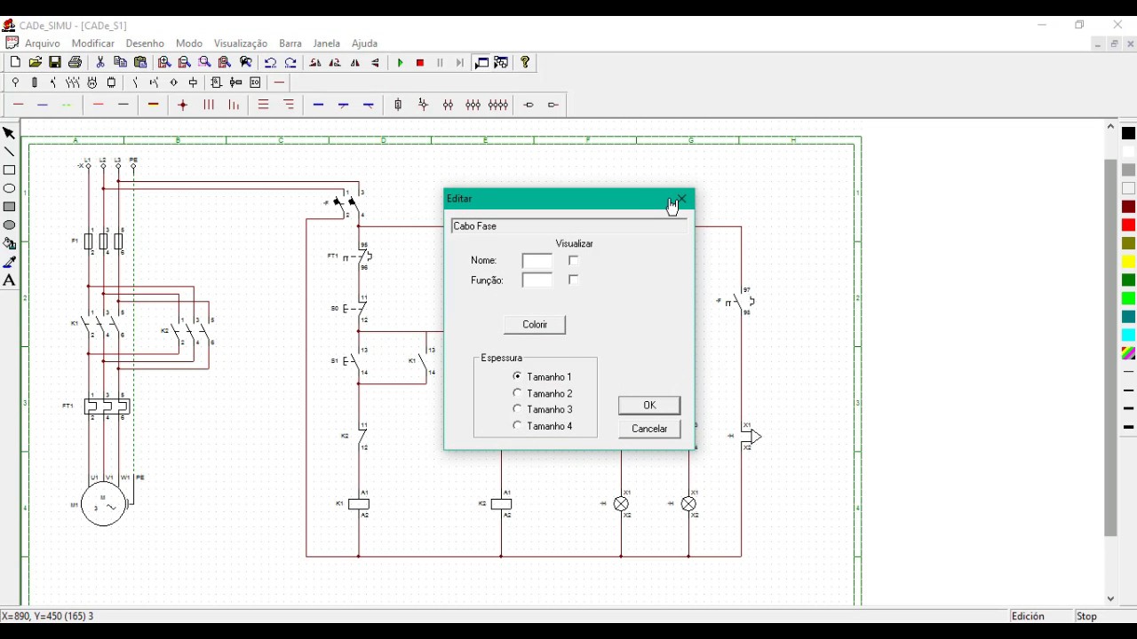Screen dimensions: 1137x639
Task: Pick the dark red color swatch
Action: pyautogui.click(x=1129, y=207)
